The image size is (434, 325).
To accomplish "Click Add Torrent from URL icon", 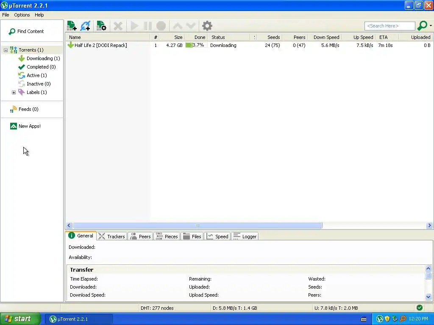I will click(x=85, y=26).
